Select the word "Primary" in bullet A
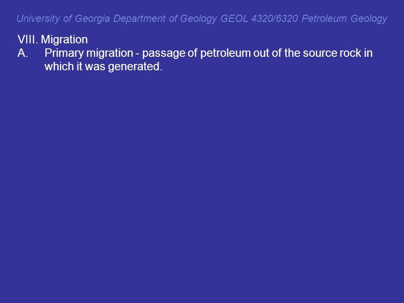 [x=64, y=53]
